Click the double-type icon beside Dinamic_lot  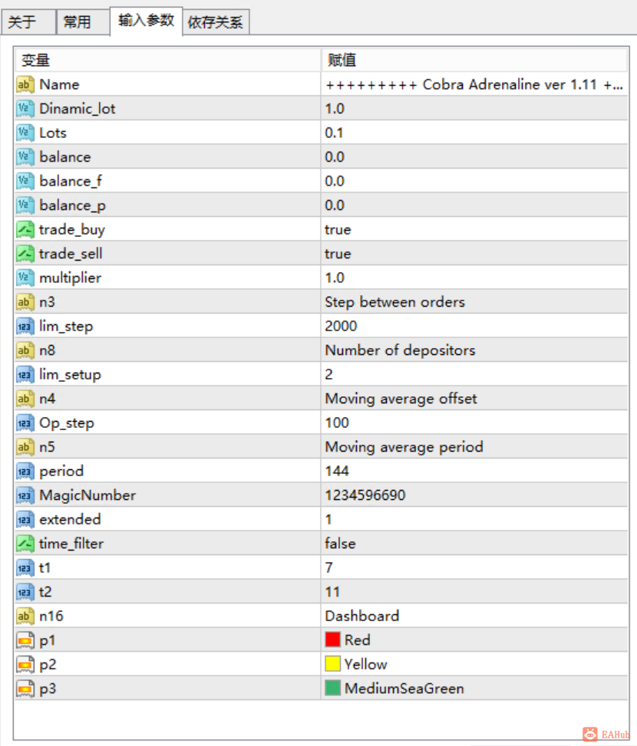pos(25,109)
